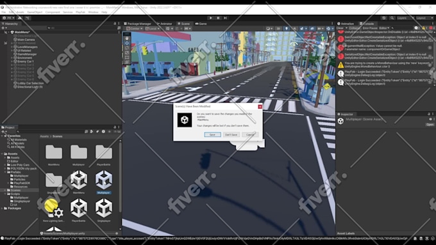Toggle error messages count filter in Console
The image size is (436, 245).
pyautogui.click(x=432, y=28)
